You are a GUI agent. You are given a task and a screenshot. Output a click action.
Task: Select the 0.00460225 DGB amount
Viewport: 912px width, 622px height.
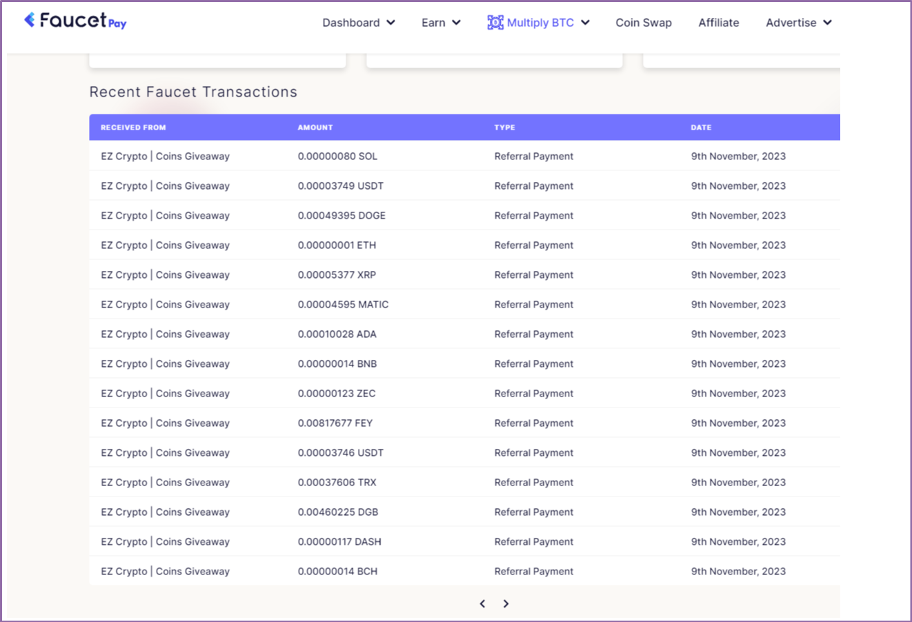click(x=338, y=512)
